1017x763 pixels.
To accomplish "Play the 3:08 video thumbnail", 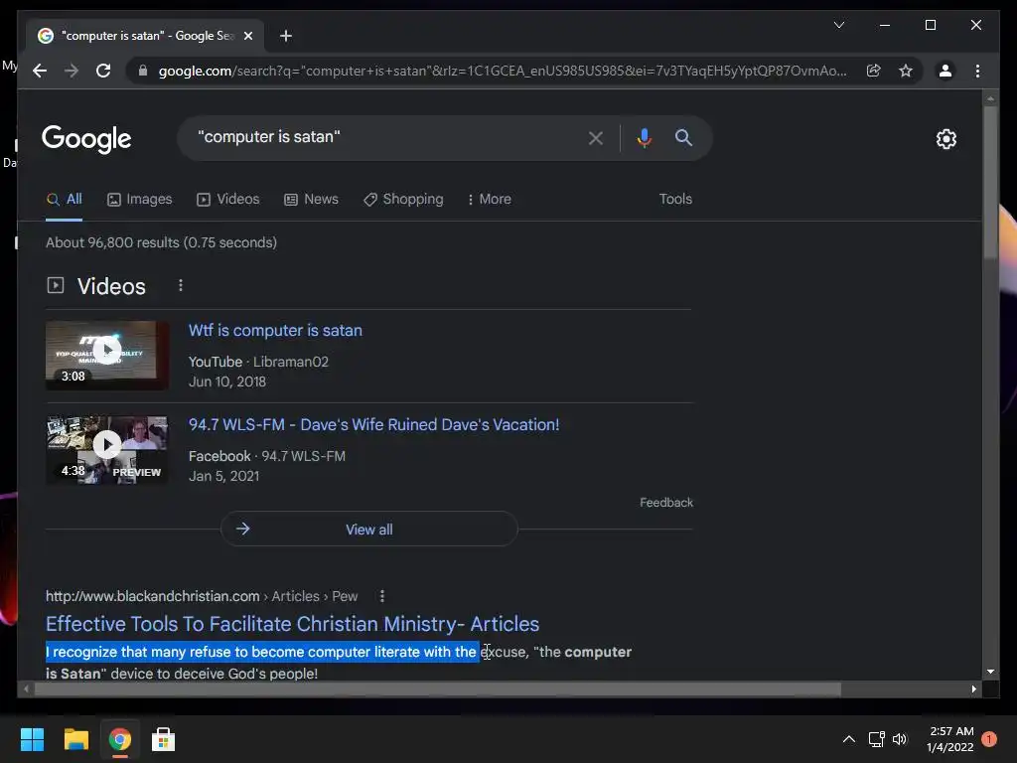I will click(x=107, y=355).
